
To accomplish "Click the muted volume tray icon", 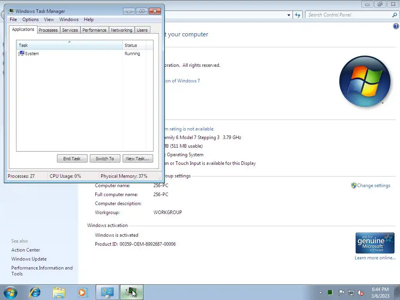I will [361, 293].
